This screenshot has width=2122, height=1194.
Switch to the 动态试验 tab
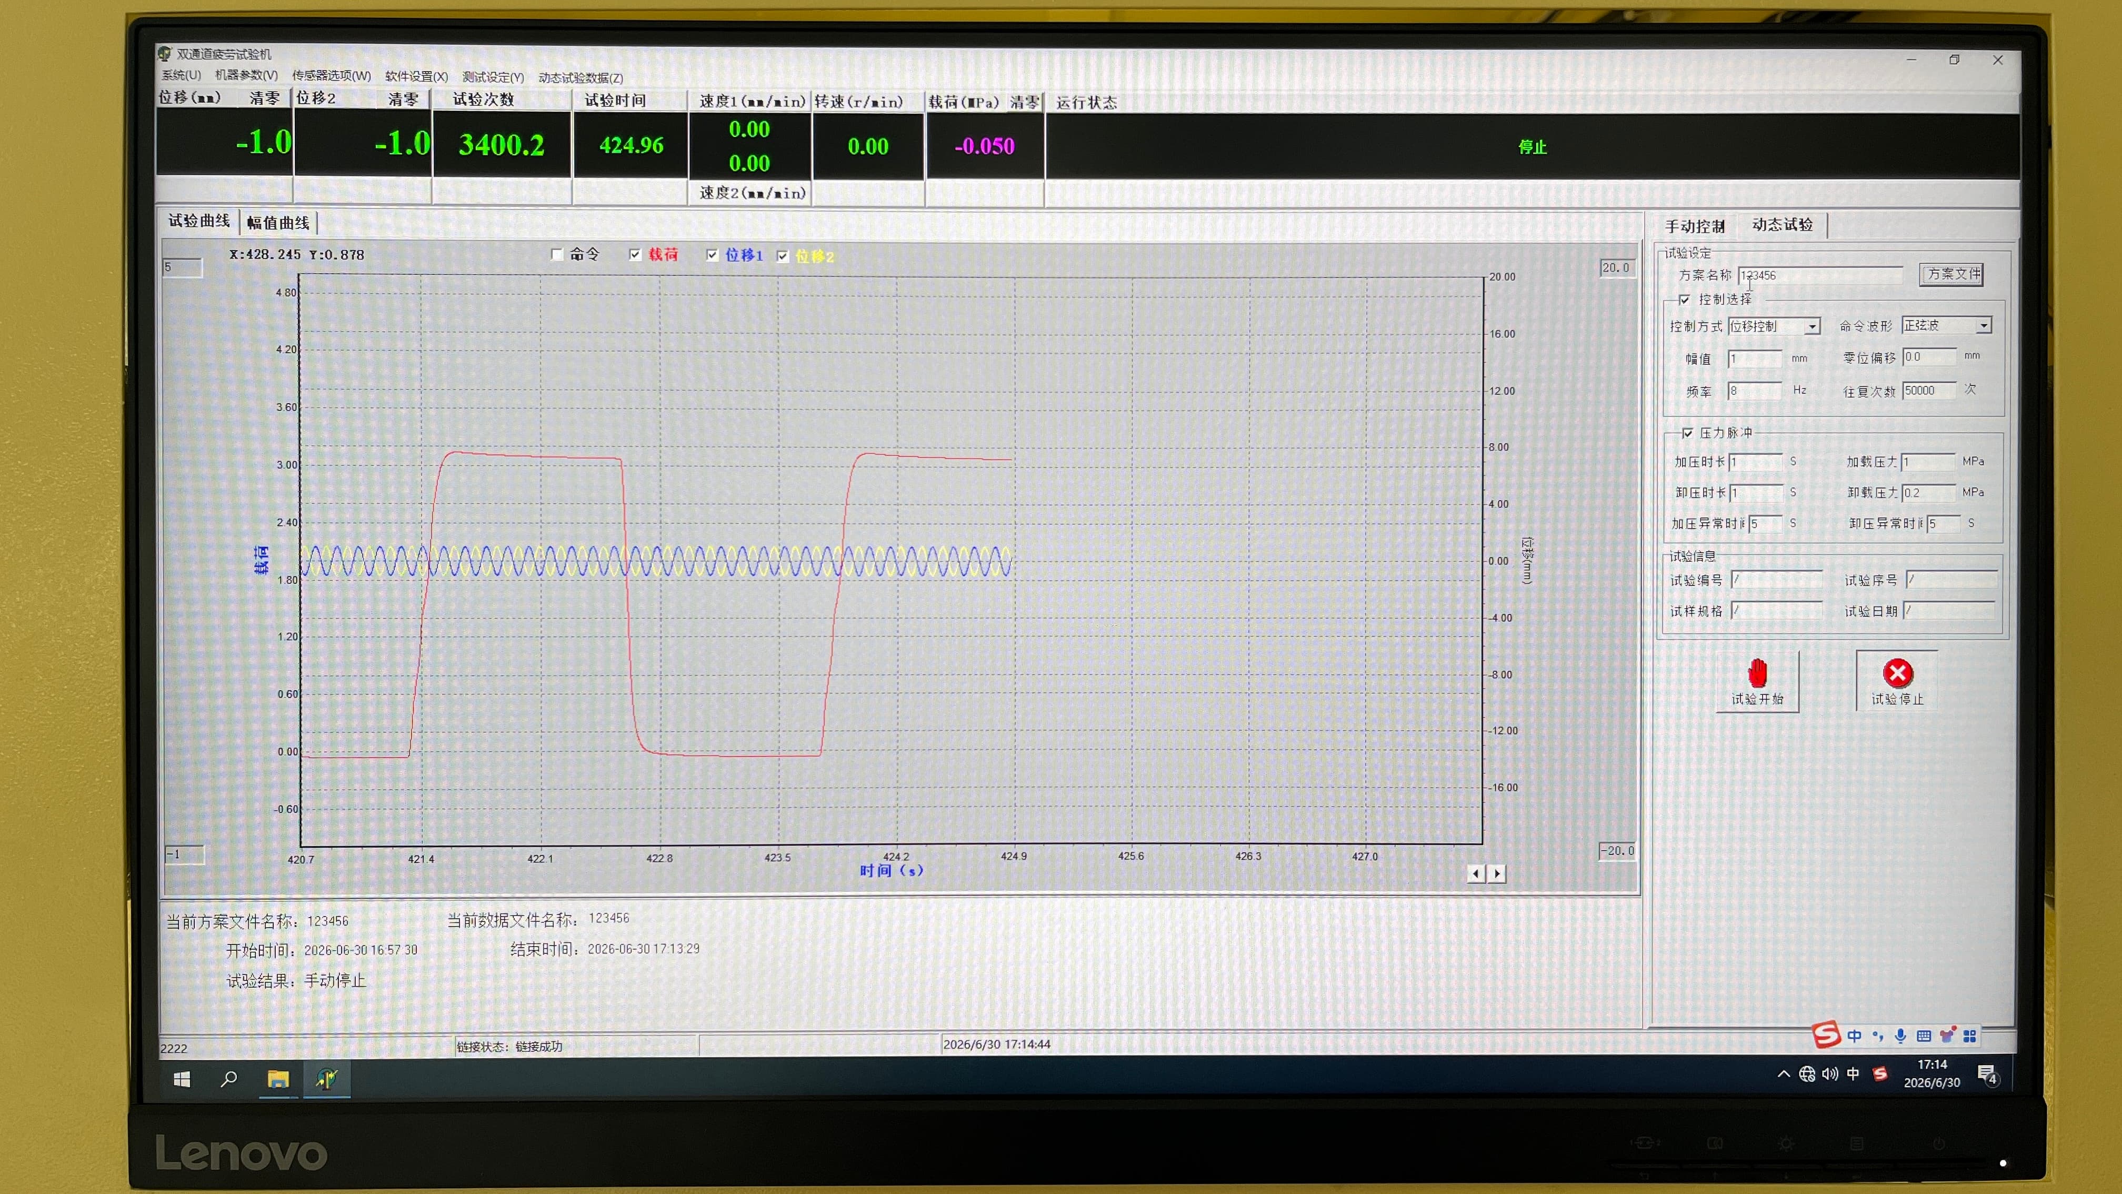pos(1782,225)
